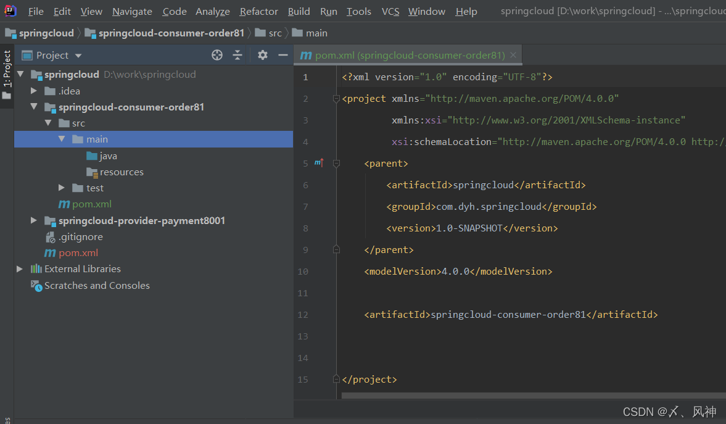Open the Refactor menu

[x=259, y=11]
